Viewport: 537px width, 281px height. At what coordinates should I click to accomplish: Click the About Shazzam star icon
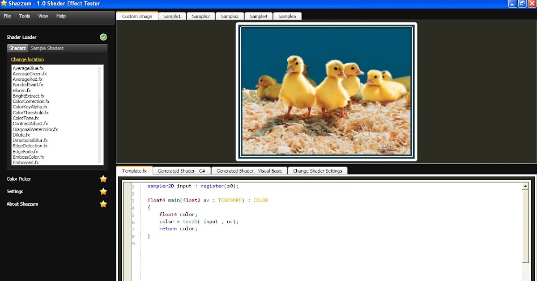(103, 204)
